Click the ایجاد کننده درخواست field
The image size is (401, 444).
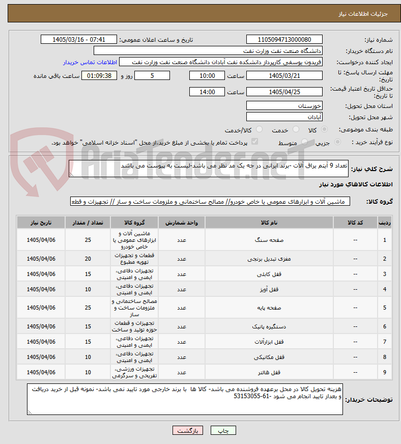(221, 62)
